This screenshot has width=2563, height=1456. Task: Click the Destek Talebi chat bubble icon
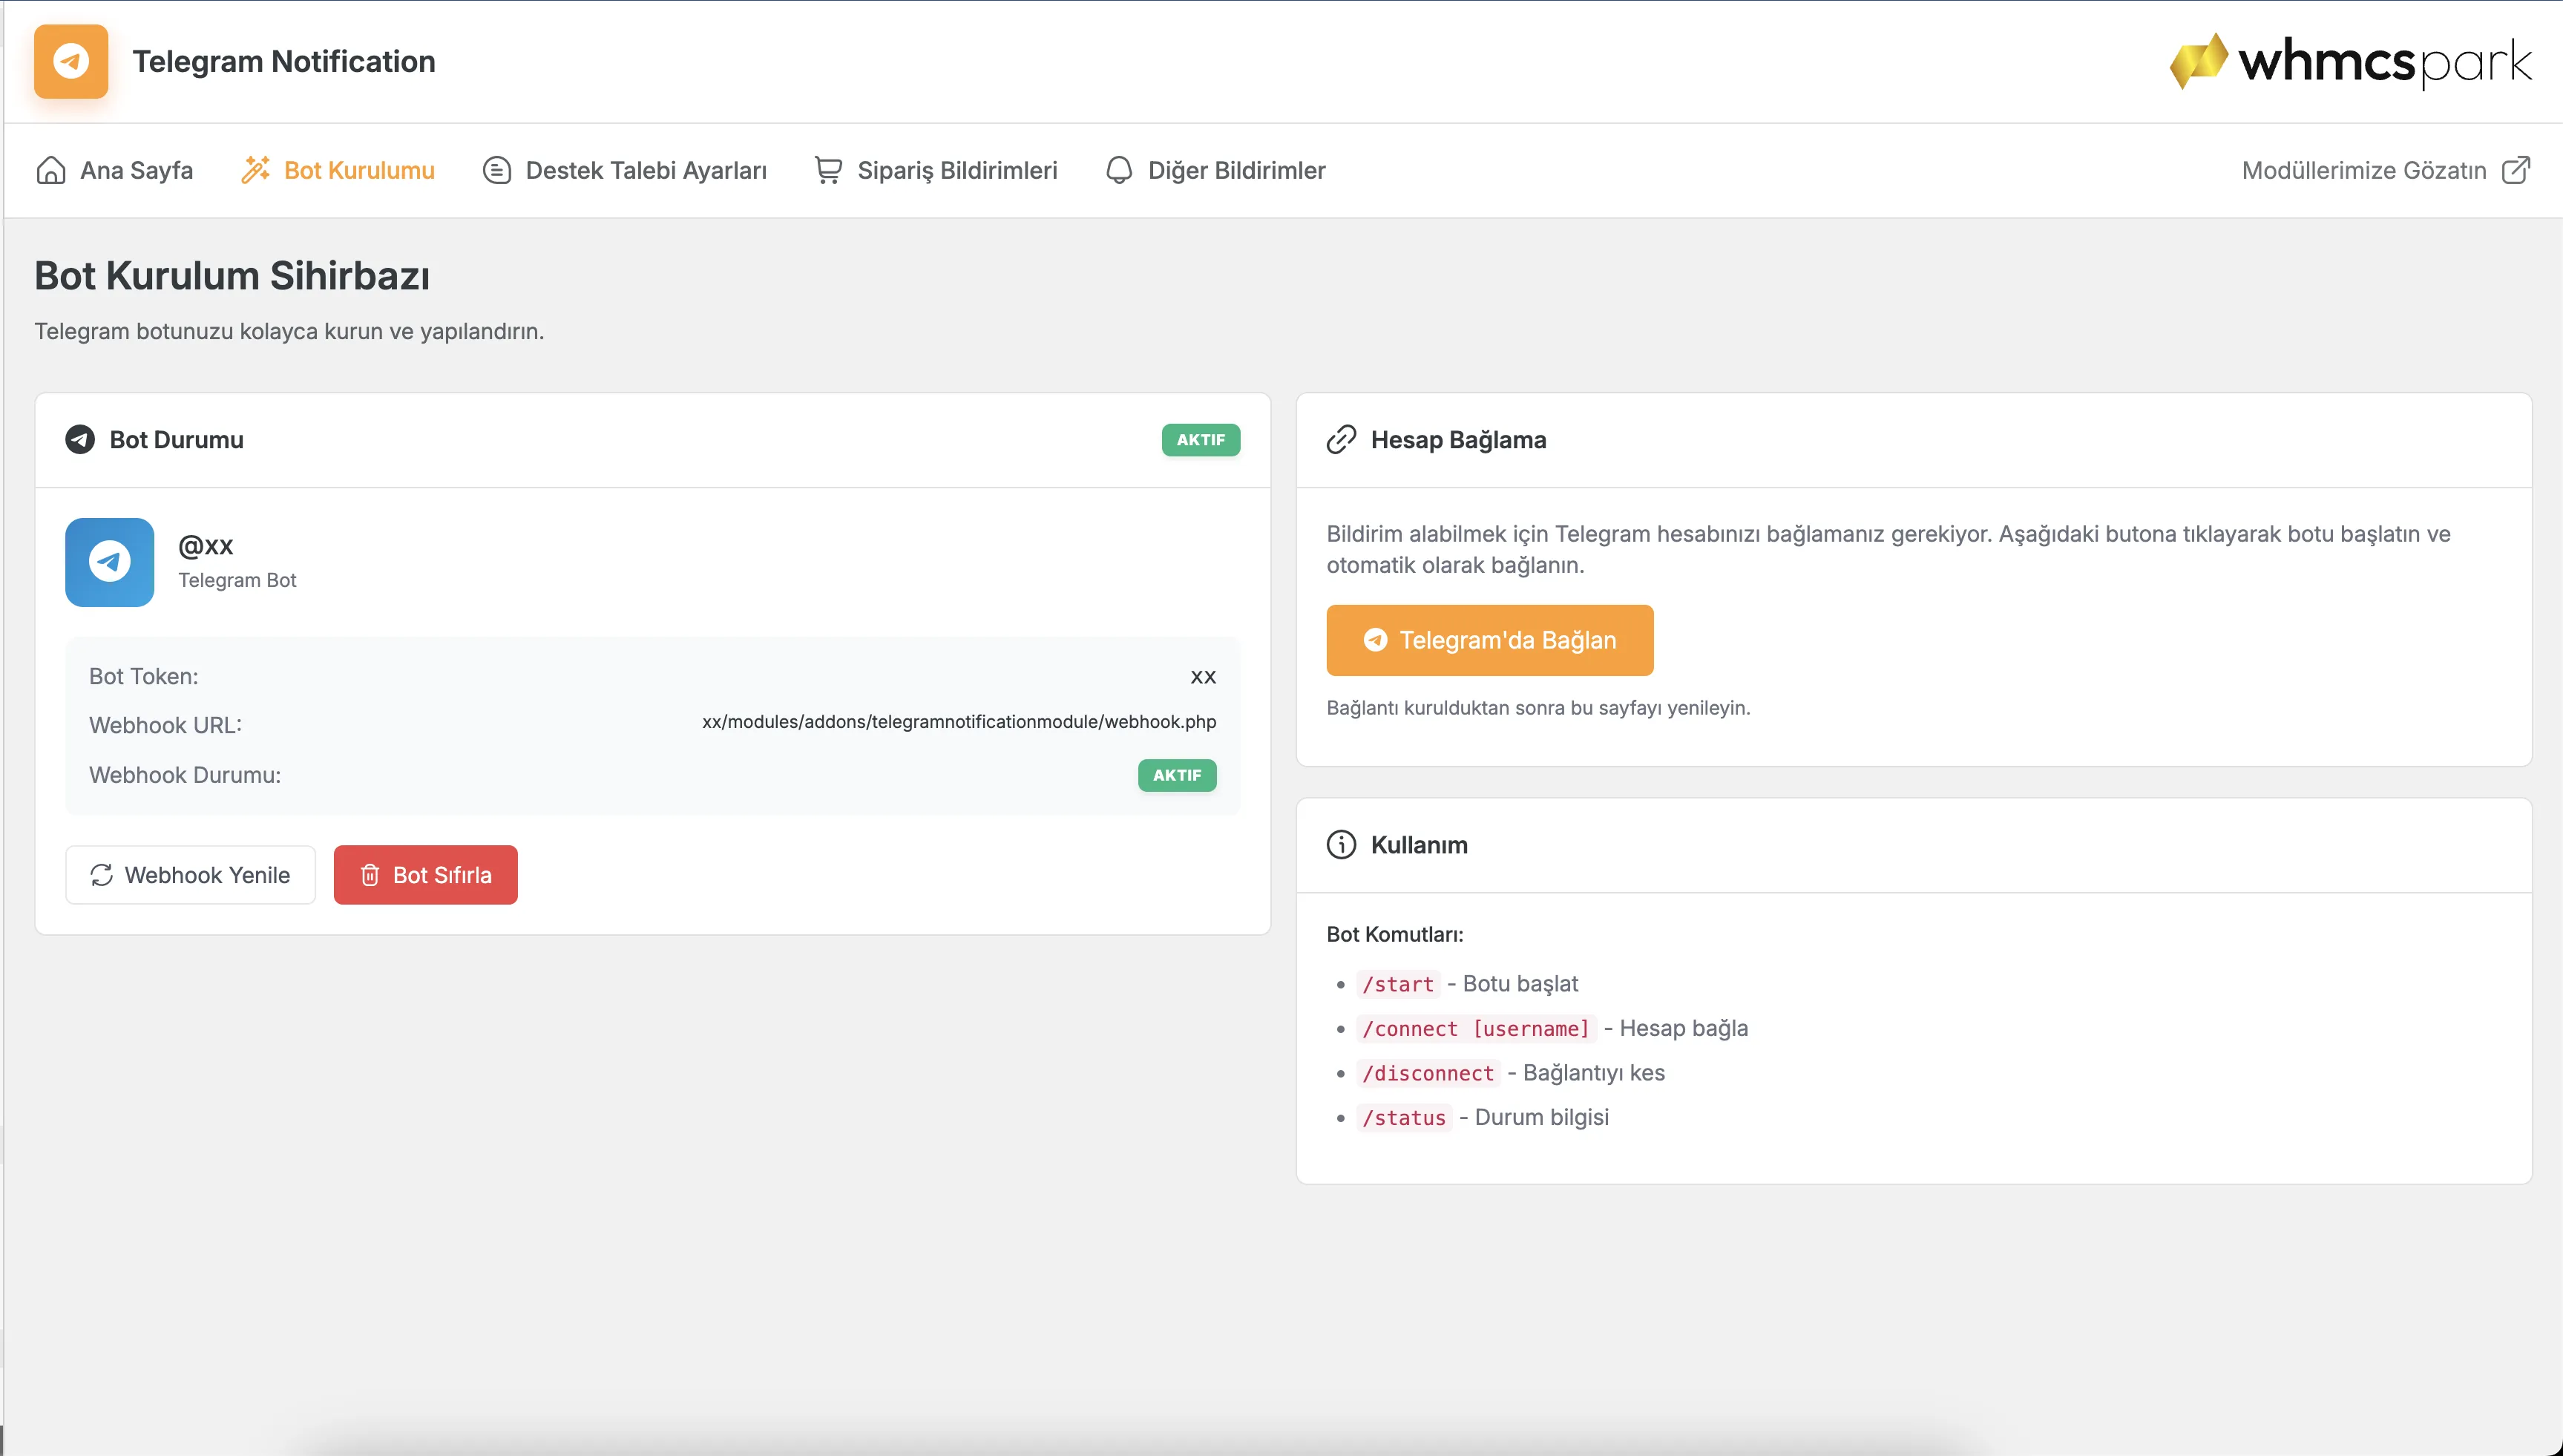click(497, 170)
